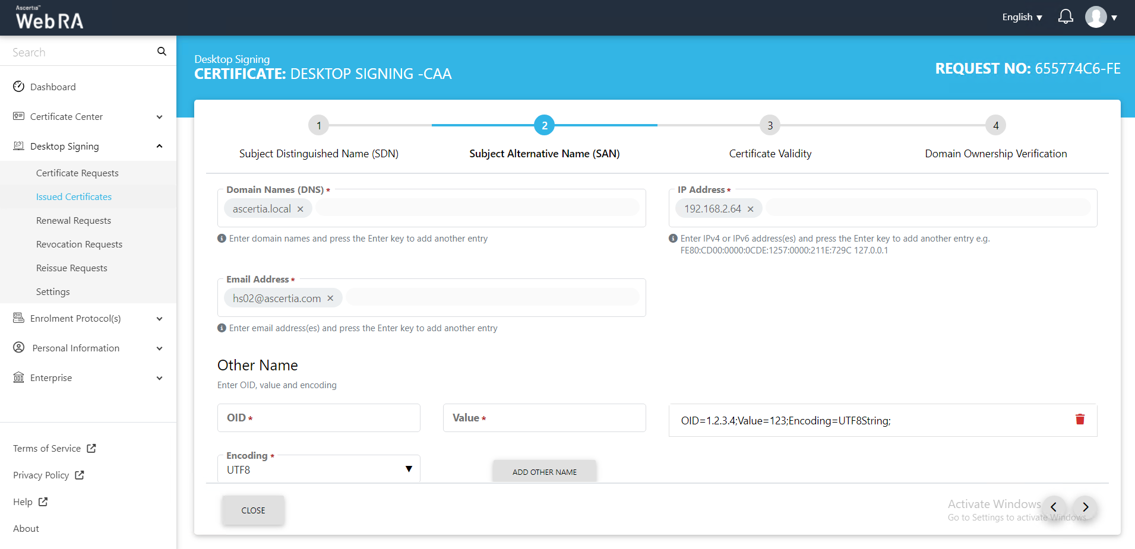Go back with the left arrow button
The height and width of the screenshot is (549, 1135).
pos(1054,507)
